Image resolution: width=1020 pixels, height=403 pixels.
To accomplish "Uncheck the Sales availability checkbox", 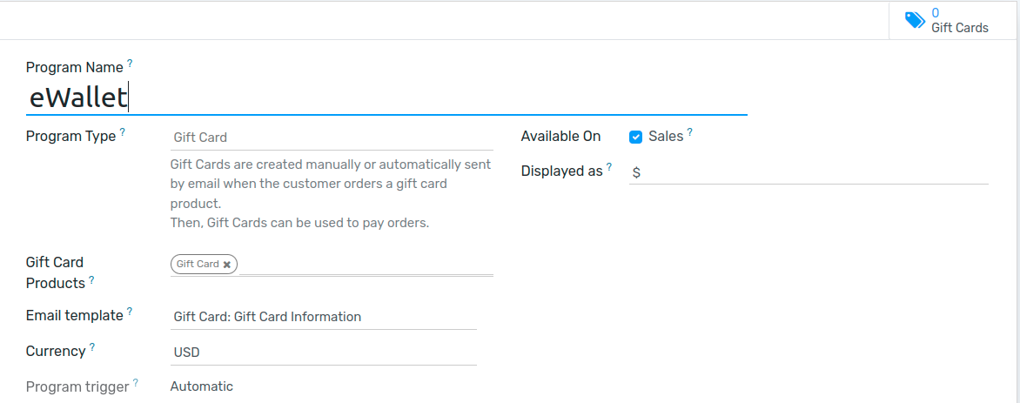I will [x=635, y=137].
